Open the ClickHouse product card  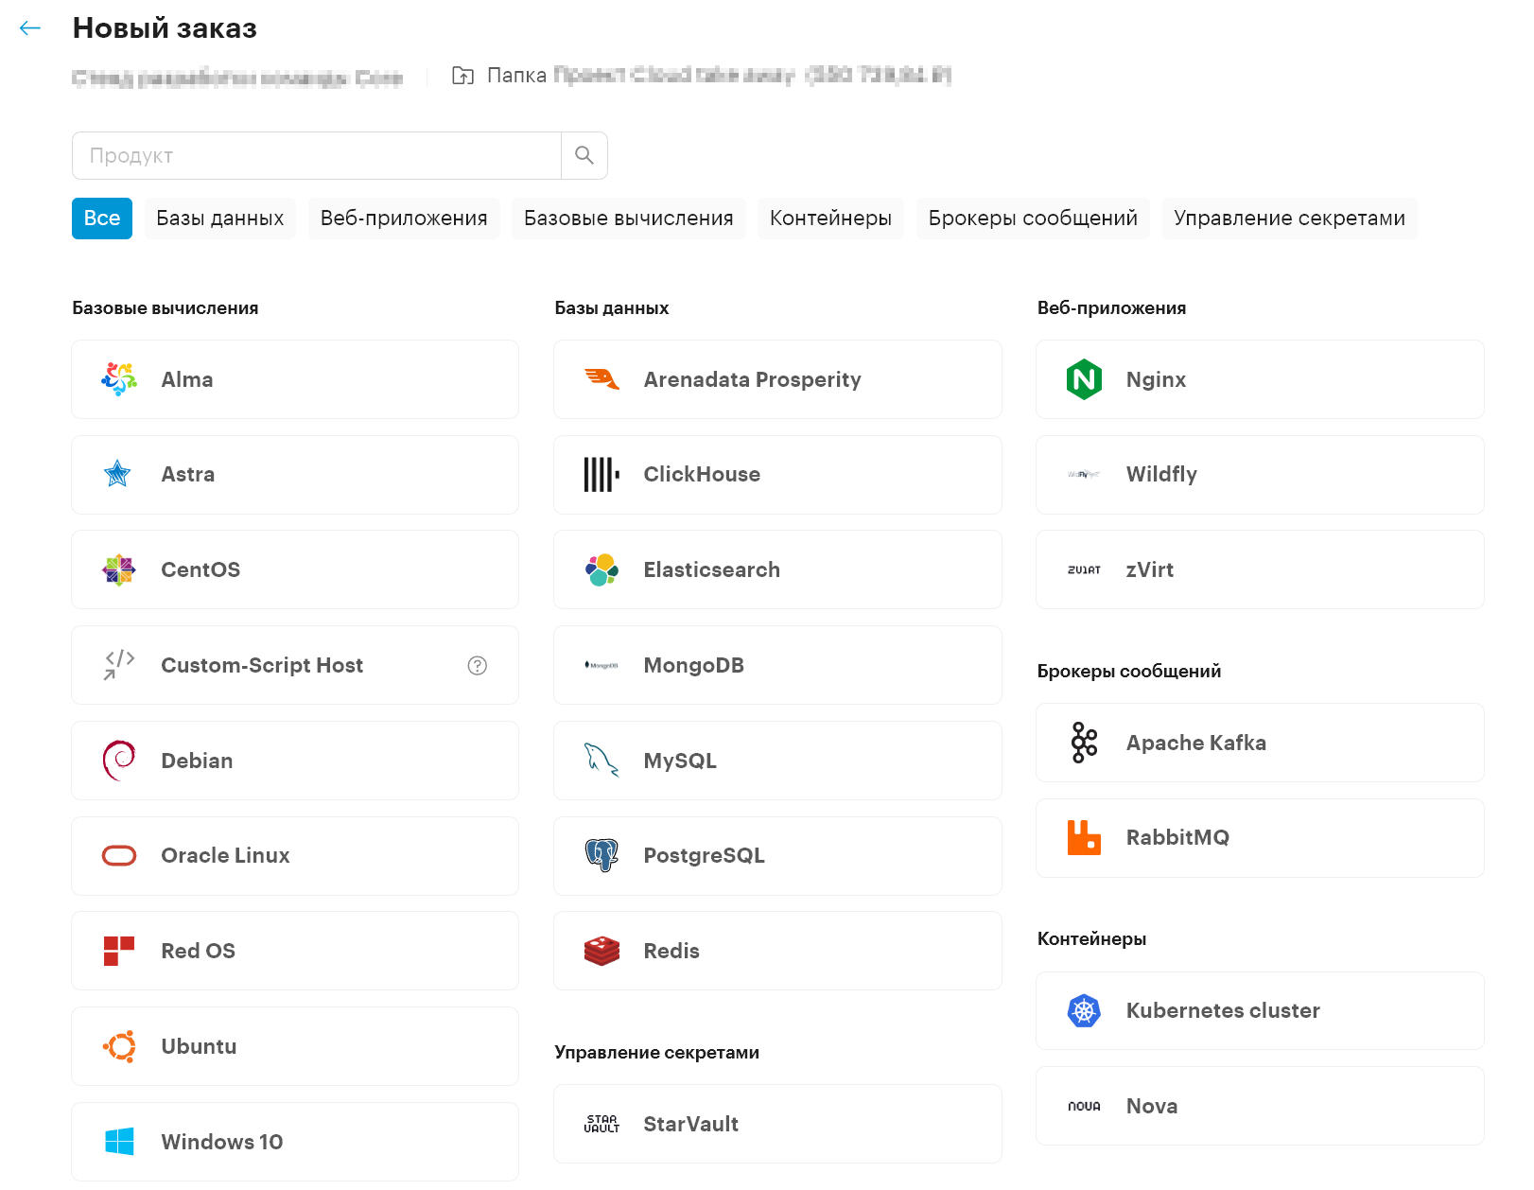click(x=777, y=475)
